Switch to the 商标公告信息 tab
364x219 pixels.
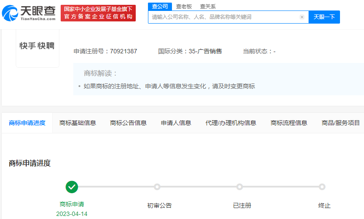[x=128, y=123]
